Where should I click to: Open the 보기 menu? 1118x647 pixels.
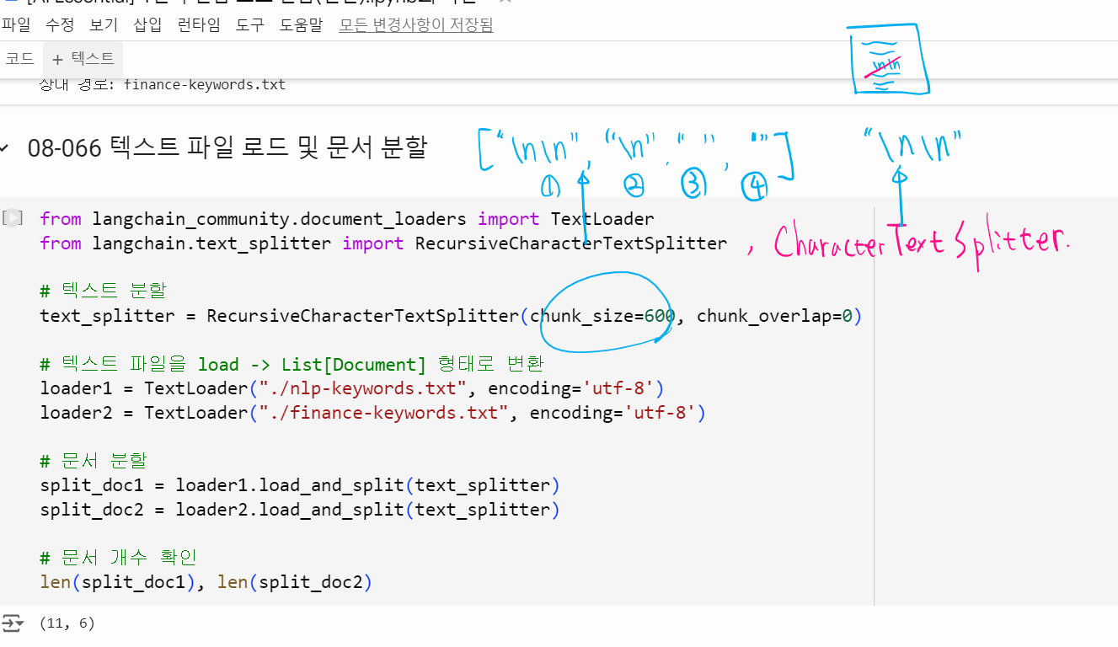click(104, 25)
